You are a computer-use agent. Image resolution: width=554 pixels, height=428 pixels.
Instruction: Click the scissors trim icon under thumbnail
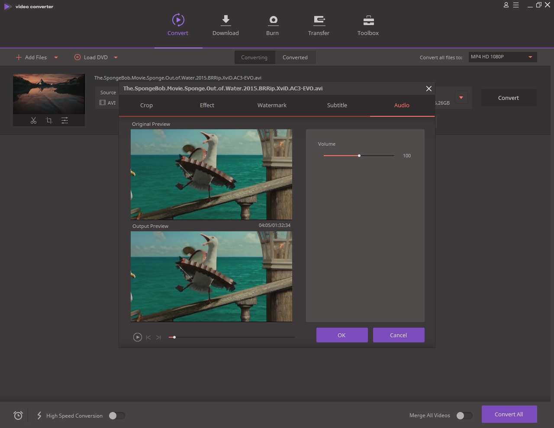click(33, 121)
